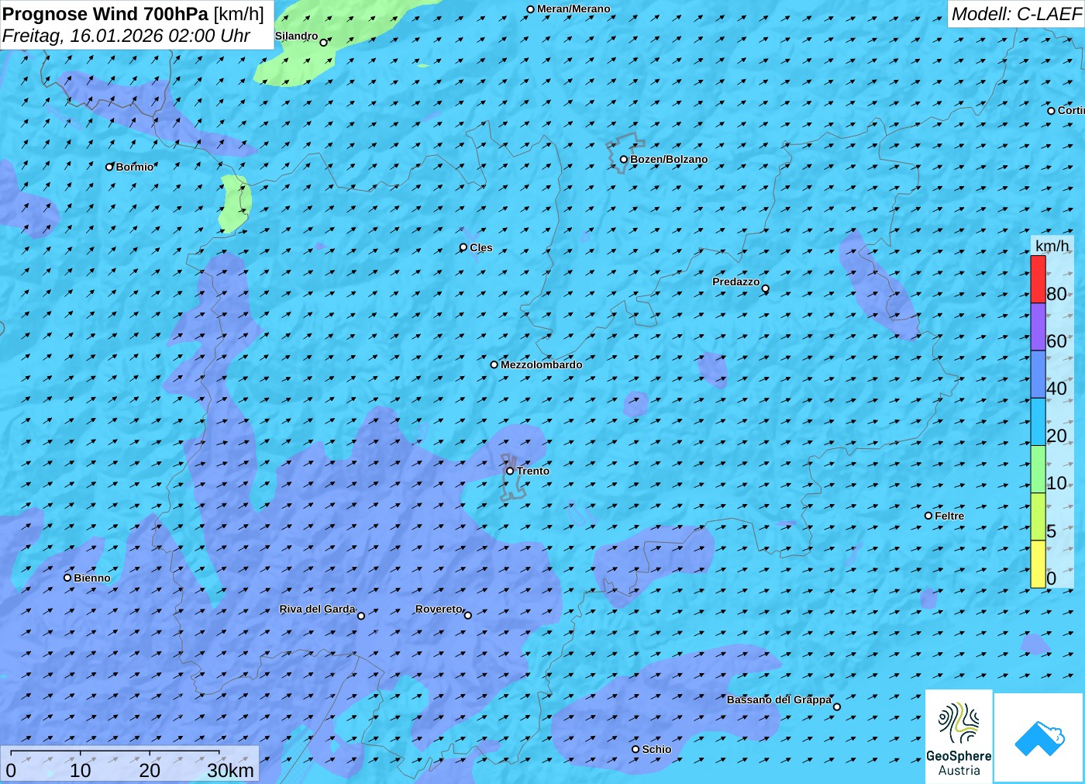
Task: Click the Predazzo city marker
Action: 765,288
